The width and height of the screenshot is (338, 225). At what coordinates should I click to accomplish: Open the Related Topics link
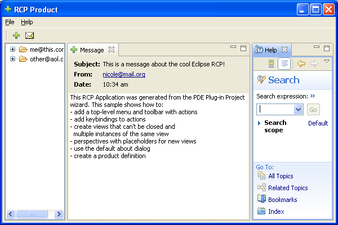(x=288, y=188)
